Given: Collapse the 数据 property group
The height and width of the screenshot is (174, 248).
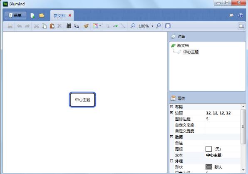Looking at the screenshot, I should [171, 137].
